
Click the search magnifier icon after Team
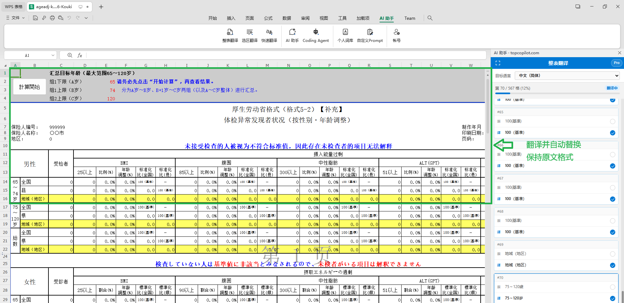coord(430,18)
